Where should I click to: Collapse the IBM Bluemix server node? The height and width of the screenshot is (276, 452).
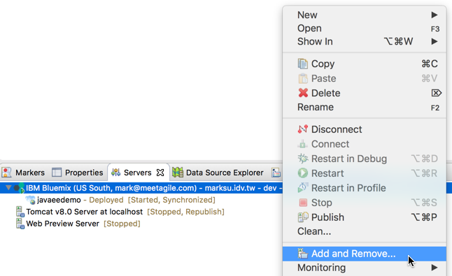click(x=8, y=188)
